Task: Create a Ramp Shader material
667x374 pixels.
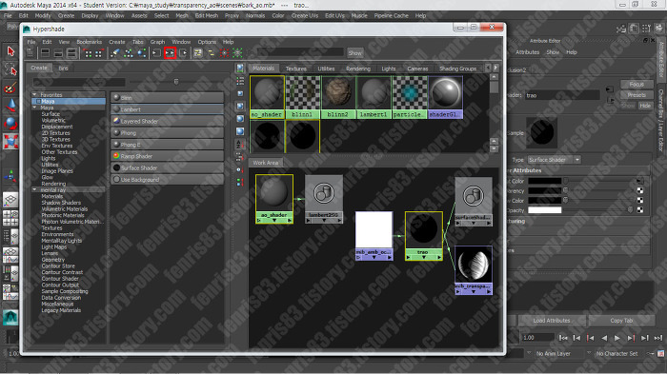Action: coord(167,156)
